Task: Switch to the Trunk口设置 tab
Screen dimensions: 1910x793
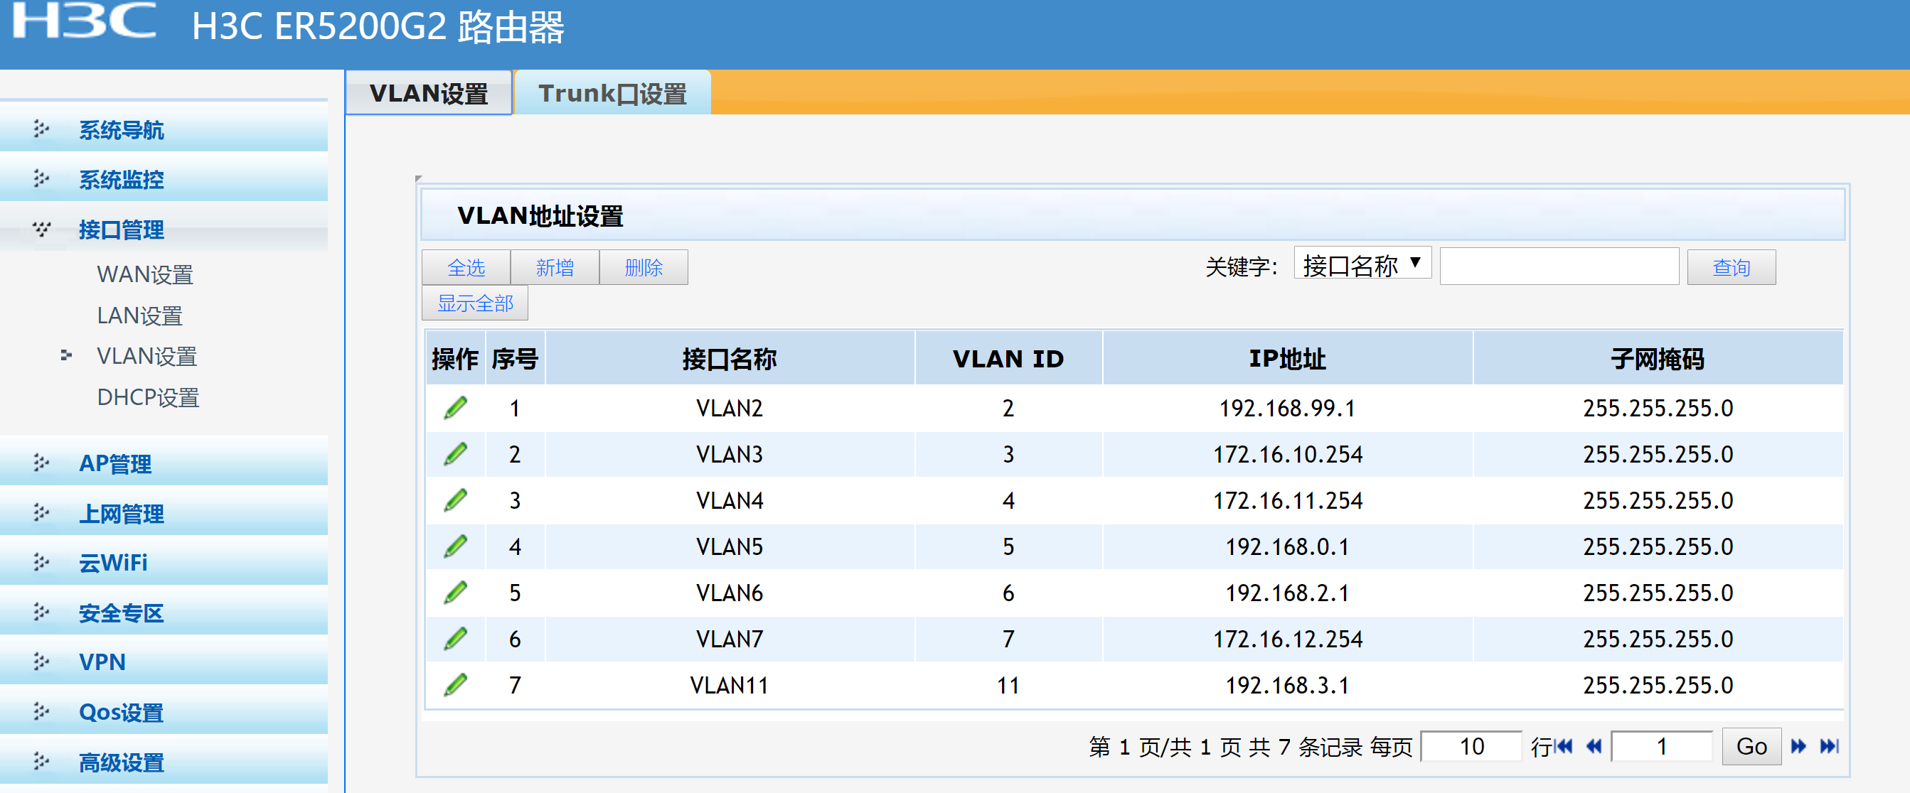Action: (x=612, y=93)
